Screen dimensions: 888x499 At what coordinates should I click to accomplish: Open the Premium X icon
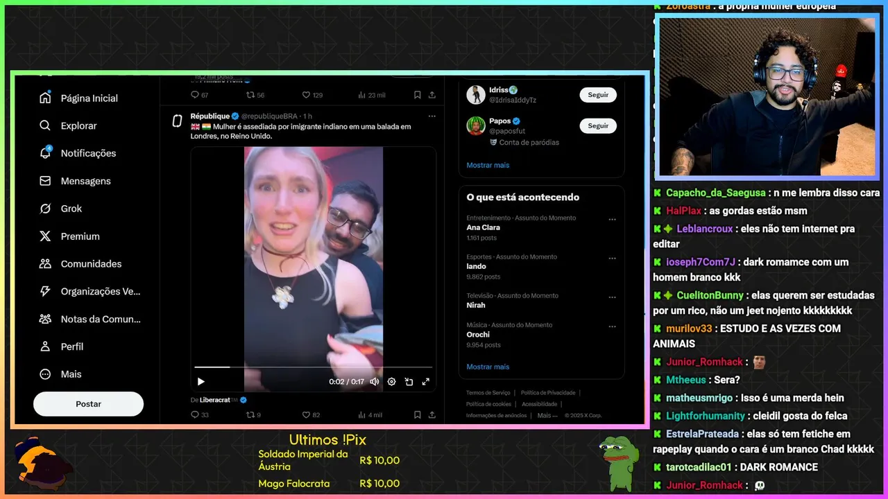click(x=45, y=236)
